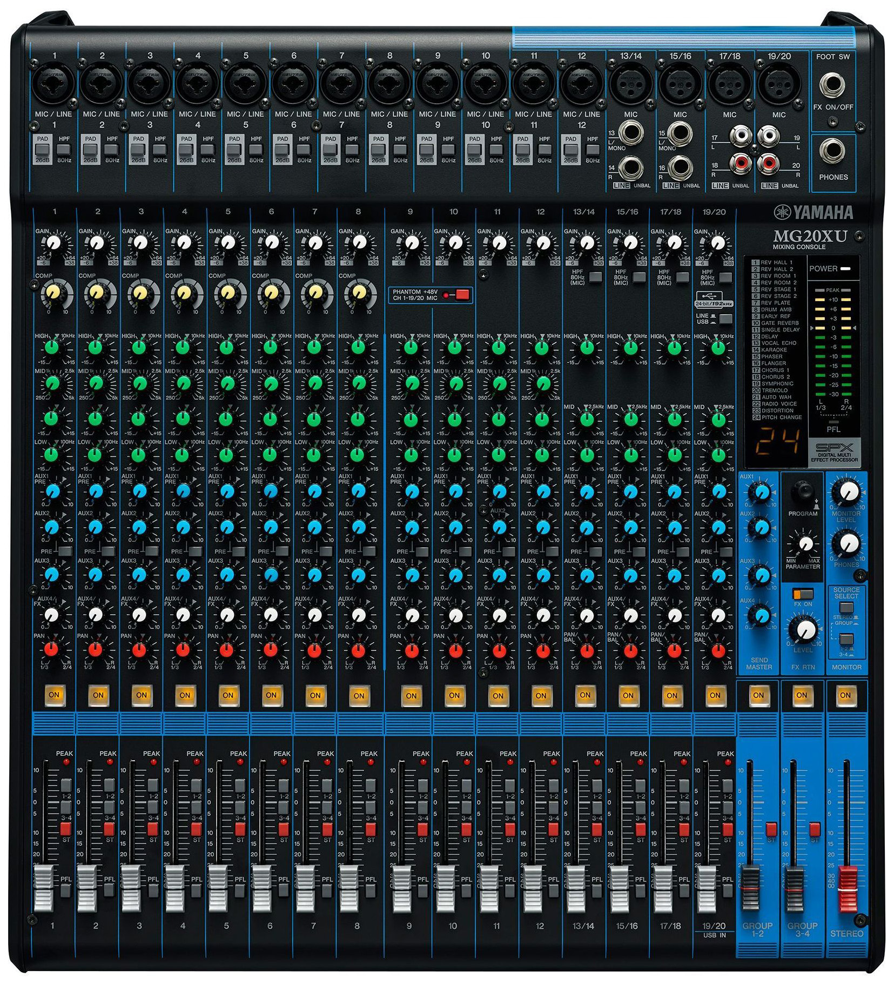The width and height of the screenshot is (894, 984).
Task: Click the yellow COMP knob on channel 4
Action: point(184,292)
